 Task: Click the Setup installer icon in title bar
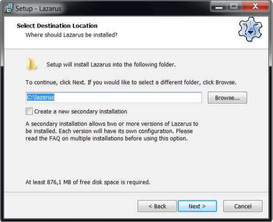coord(9,8)
